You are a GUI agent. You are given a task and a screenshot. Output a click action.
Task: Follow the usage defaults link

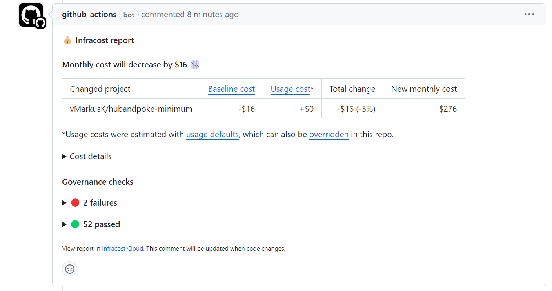point(212,135)
